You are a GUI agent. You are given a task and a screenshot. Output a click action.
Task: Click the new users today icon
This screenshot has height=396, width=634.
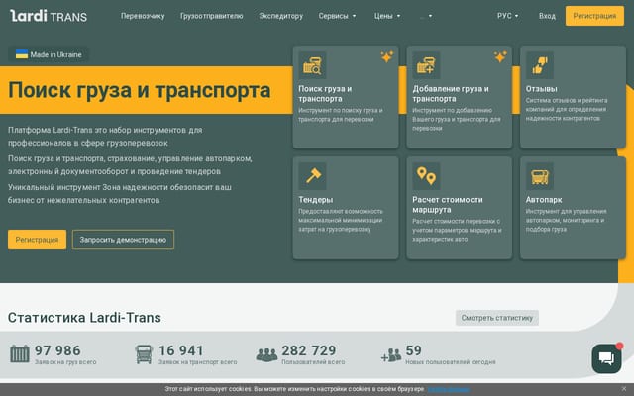pos(391,355)
